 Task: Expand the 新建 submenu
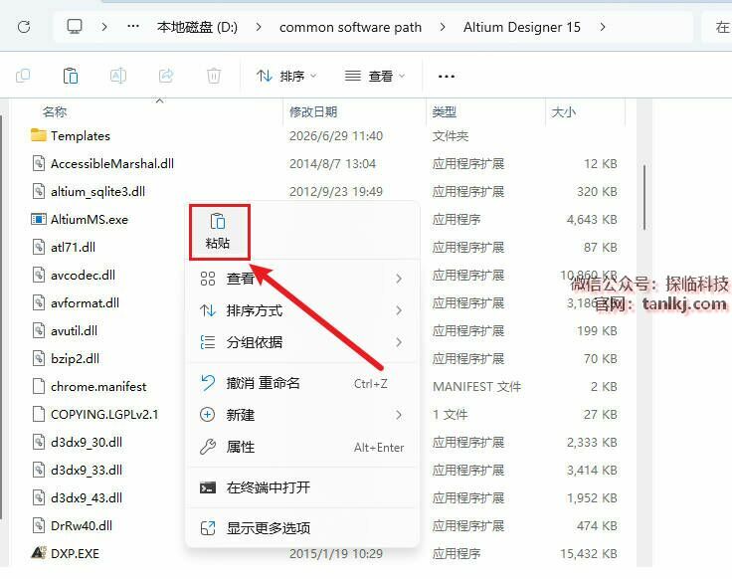tap(301, 415)
